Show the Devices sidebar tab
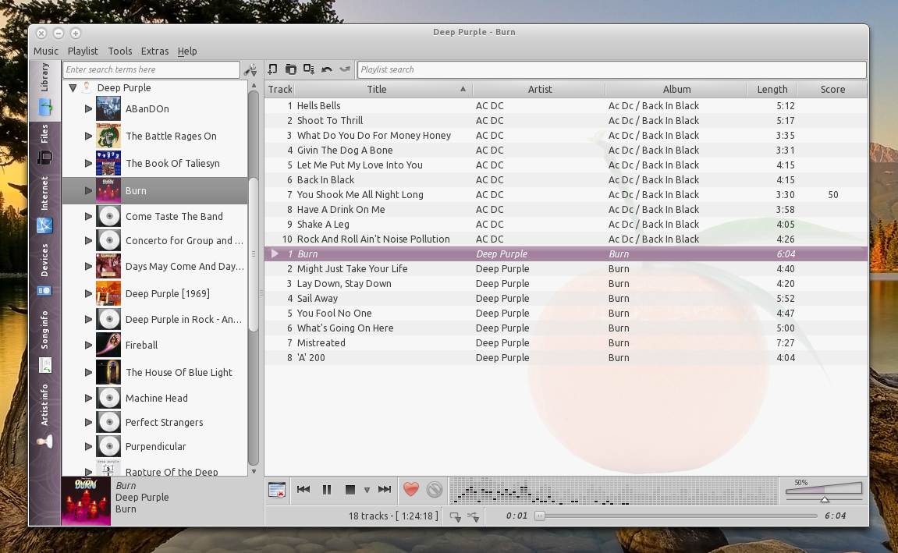The height and width of the screenshot is (553, 898). pyautogui.click(x=44, y=270)
